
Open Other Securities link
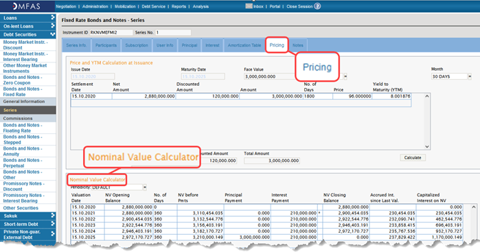tap(21, 208)
